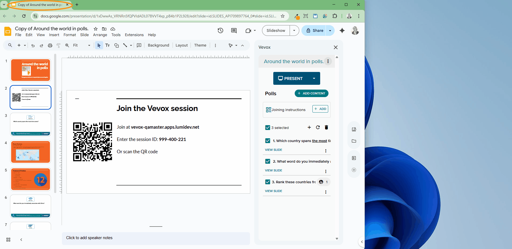Click the ADD CONTENT button

coord(311,93)
